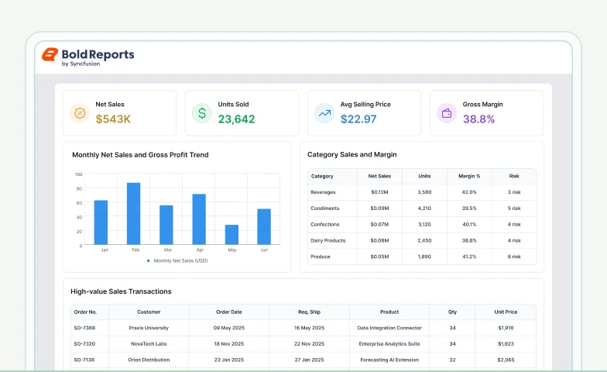Click the Feb bar in the chart
This screenshot has width=607, height=372.
coord(133,214)
